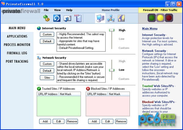Edit the selected trusted site entry
The image size is (183, 130).
(x=59, y=121)
